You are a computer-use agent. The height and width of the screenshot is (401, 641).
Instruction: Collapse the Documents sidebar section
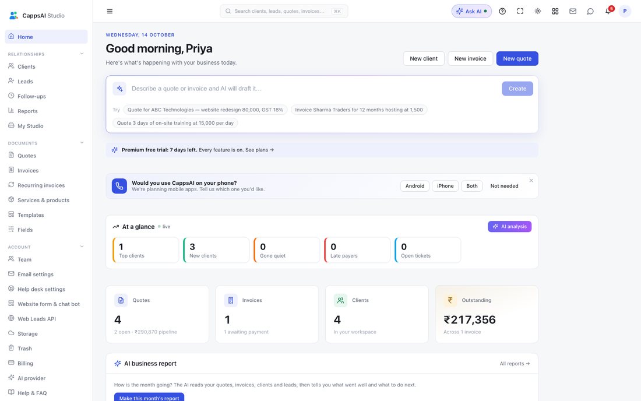tap(82, 143)
